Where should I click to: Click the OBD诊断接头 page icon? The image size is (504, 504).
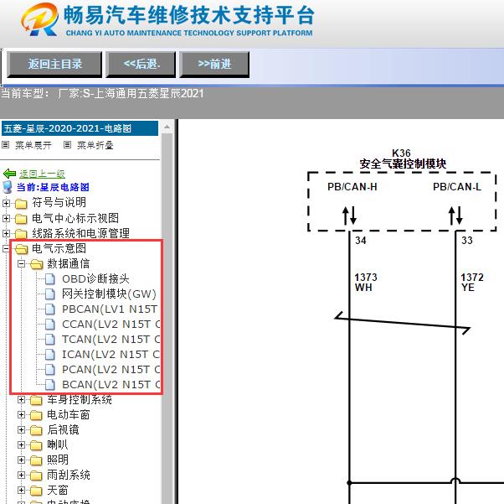click(x=50, y=279)
